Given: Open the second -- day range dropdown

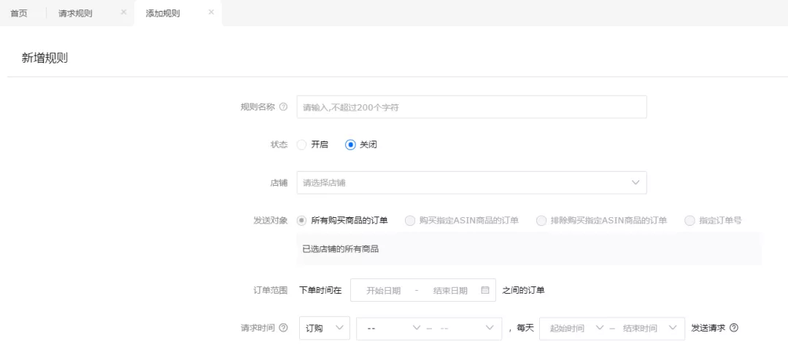Looking at the screenshot, I should click(468, 328).
